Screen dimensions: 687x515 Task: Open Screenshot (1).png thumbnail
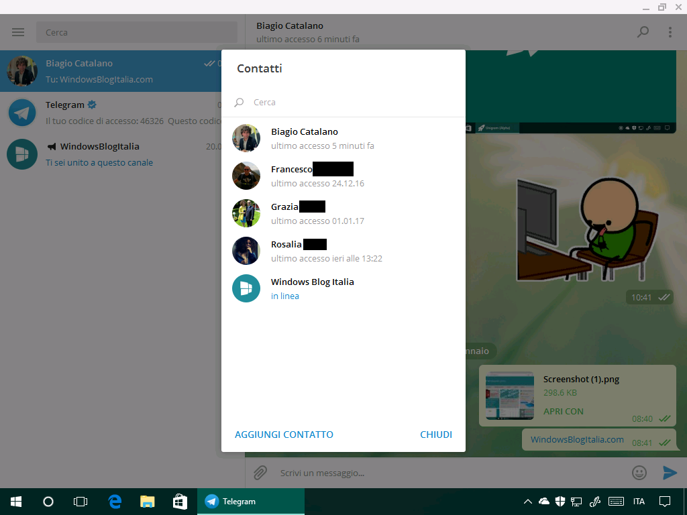pyautogui.click(x=510, y=396)
